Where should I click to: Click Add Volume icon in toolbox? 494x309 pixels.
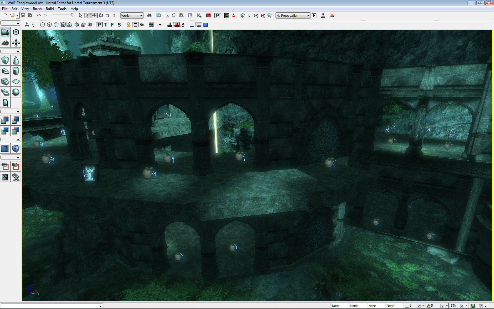(x=16, y=148)
